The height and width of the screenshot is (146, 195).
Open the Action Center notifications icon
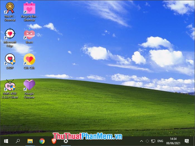coord(187,141)
